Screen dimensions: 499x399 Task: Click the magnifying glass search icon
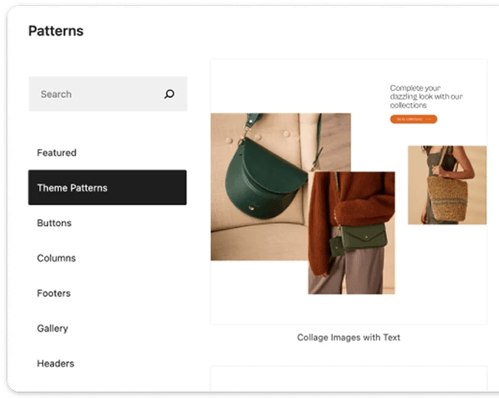click(x=169, y=94)
